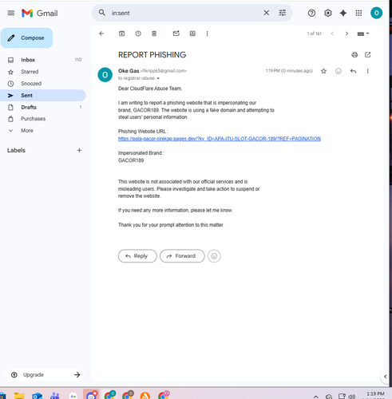Open the Google apps grid

tap(358, 13)
